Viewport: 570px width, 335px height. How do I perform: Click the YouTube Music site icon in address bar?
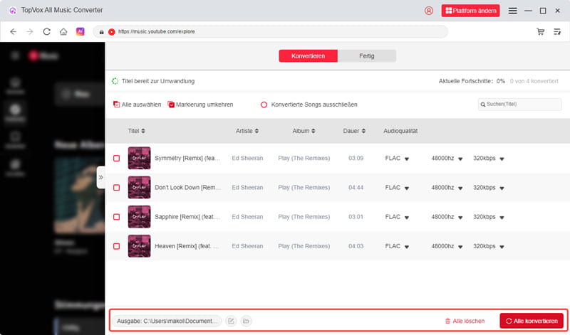[x=112, y=32]
